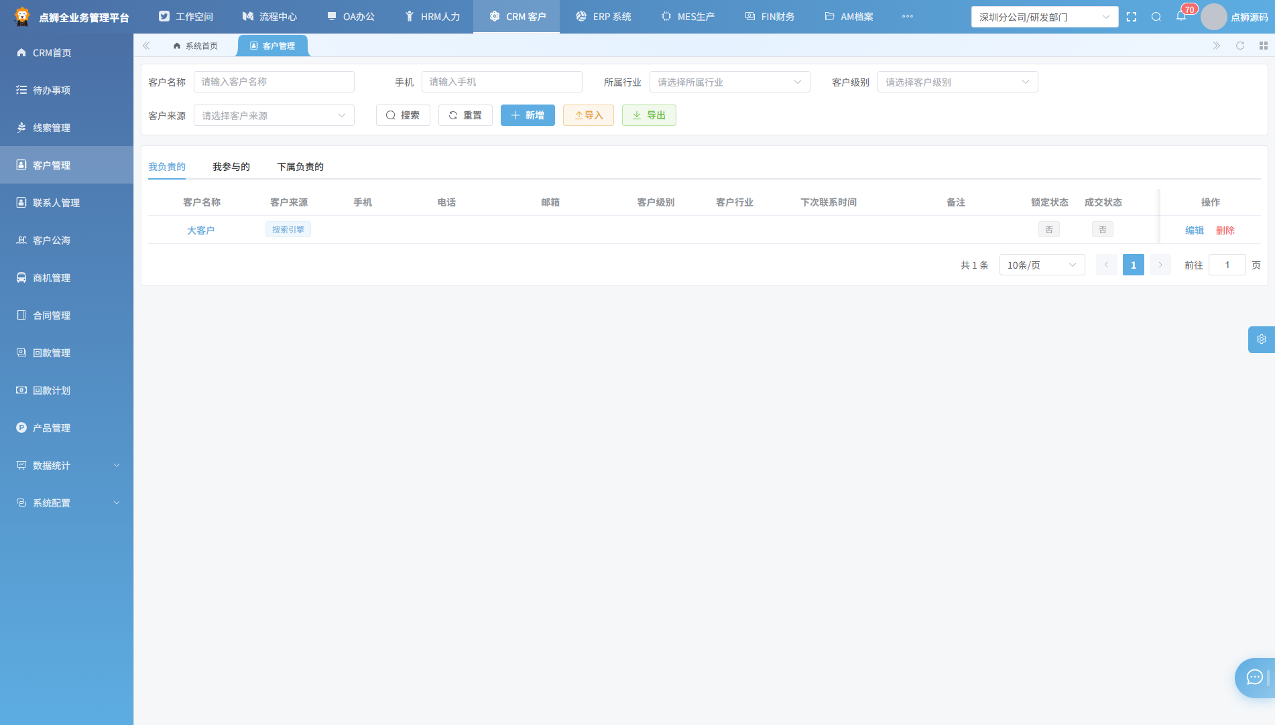This screenshot has width=1275, height=725.
Task: Open 客户公海 in the sidebar
Action: 66,240
